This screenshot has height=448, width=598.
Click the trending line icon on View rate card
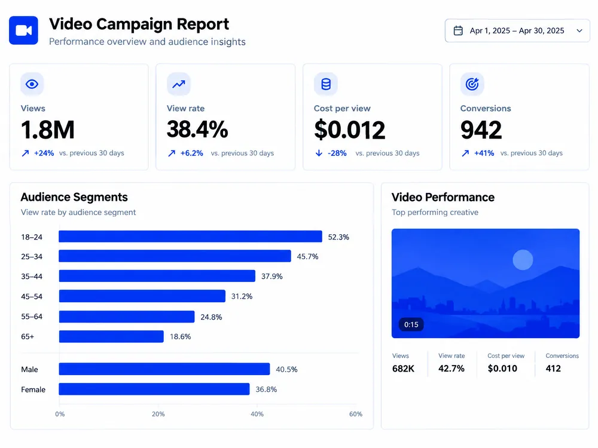click(178, 84)
